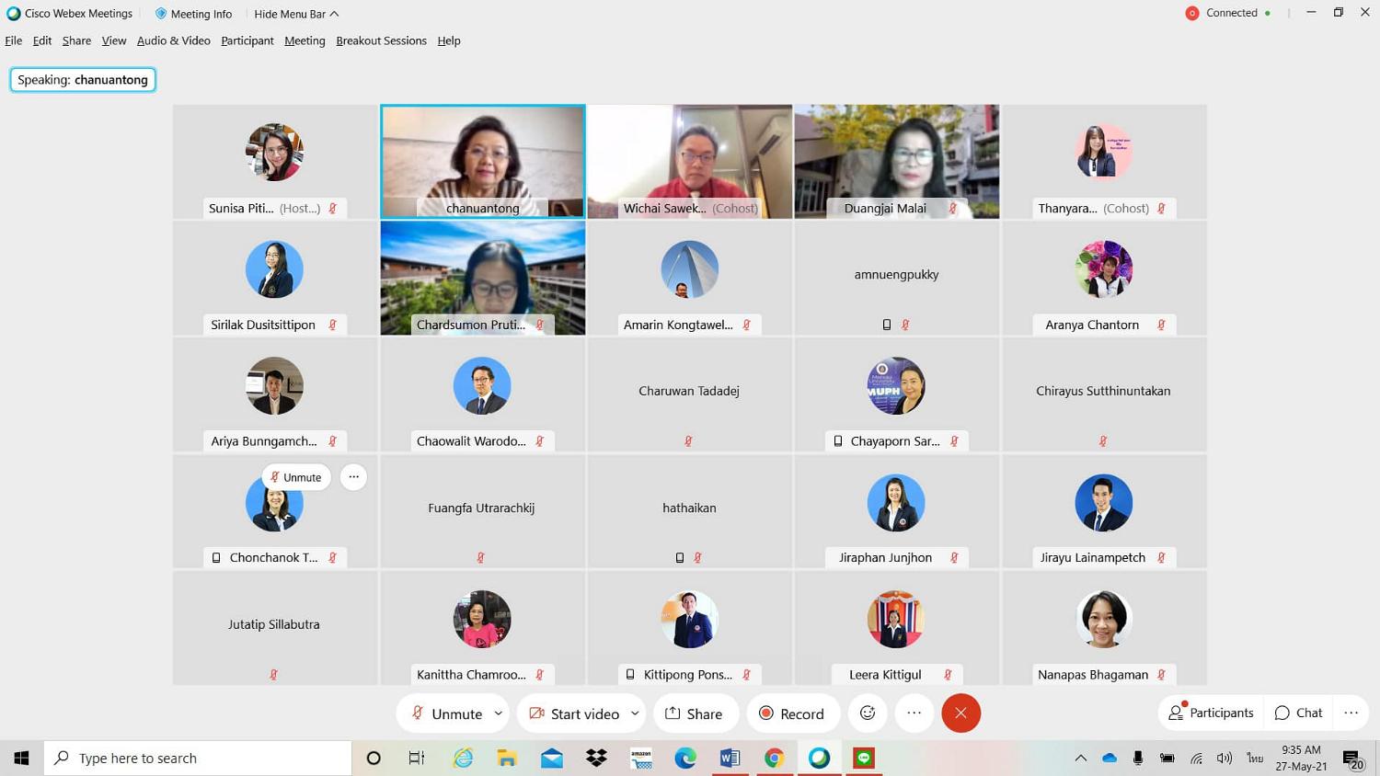Click the Meeting Info icon

161,14
